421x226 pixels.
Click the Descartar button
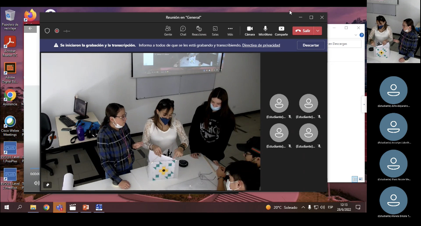pos(311,45)
